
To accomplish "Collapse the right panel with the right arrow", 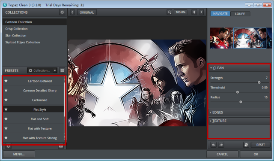I will click(201, 12).
